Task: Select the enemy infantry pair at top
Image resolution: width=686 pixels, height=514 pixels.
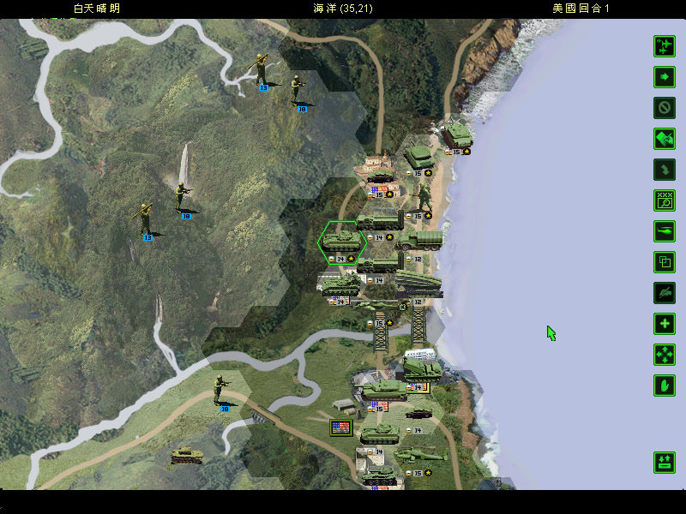Action: (261, 70)
